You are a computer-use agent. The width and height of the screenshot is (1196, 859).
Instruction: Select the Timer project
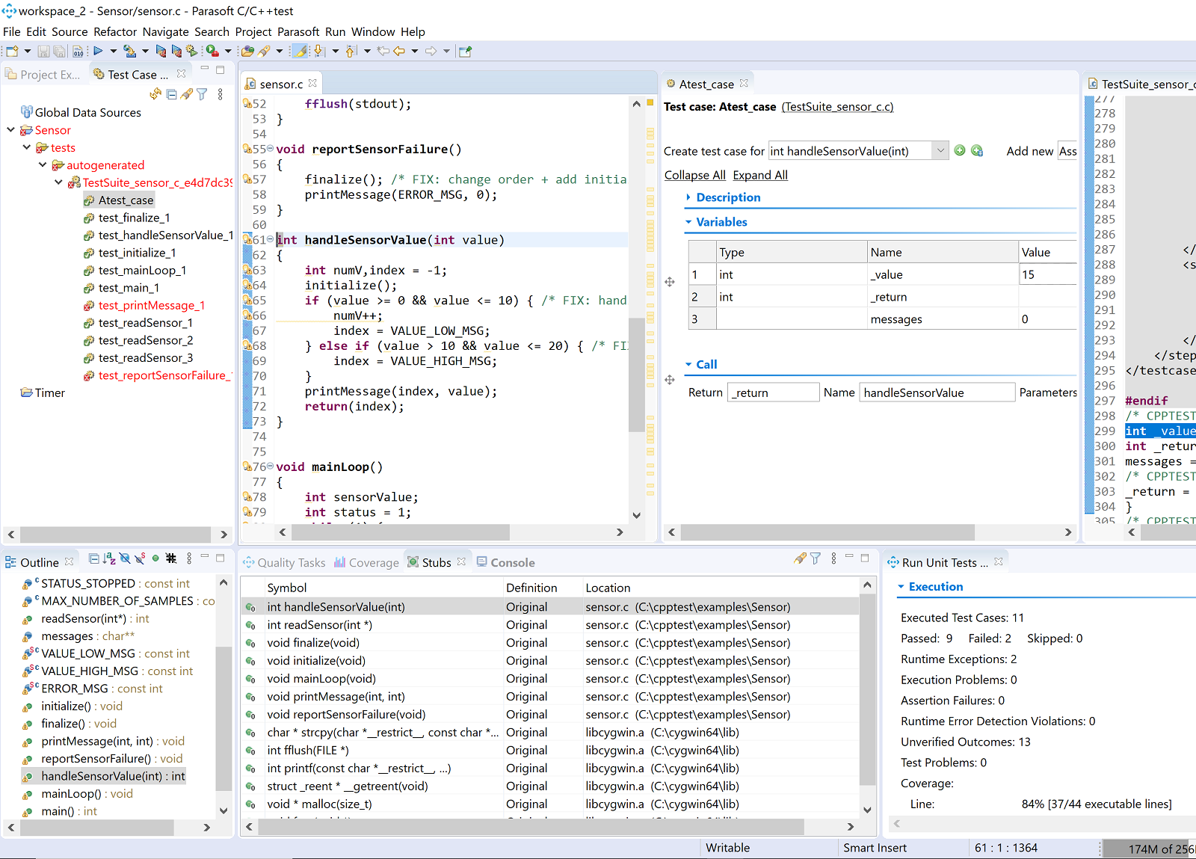coord(43,392)
